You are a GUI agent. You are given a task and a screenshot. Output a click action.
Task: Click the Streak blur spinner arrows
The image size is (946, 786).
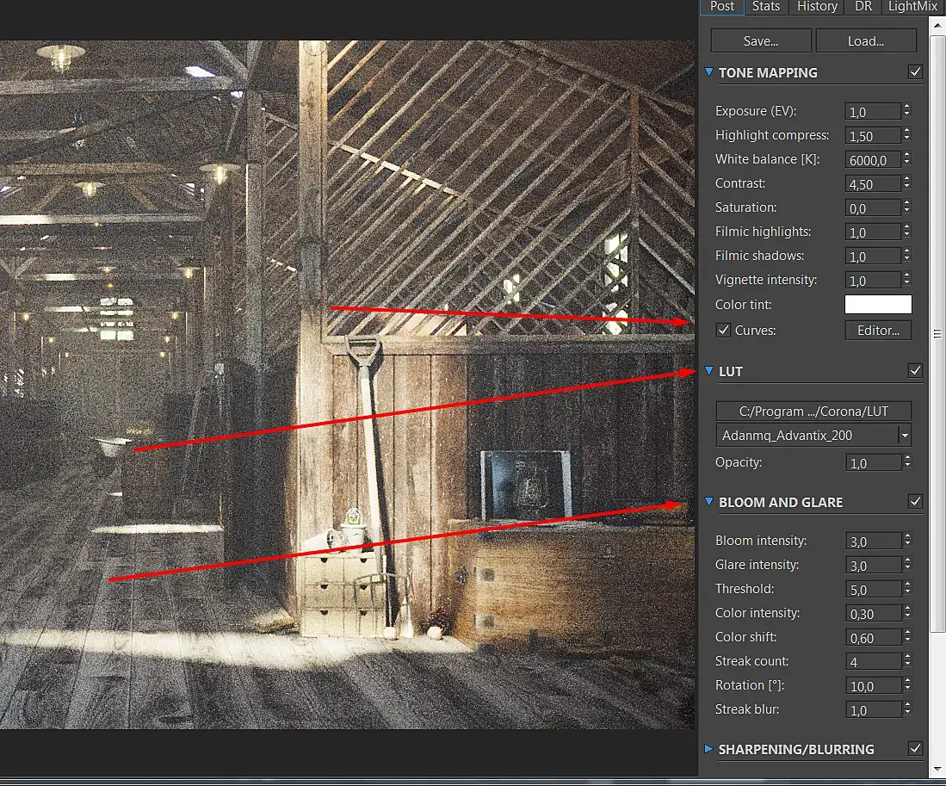click(906, 709)
